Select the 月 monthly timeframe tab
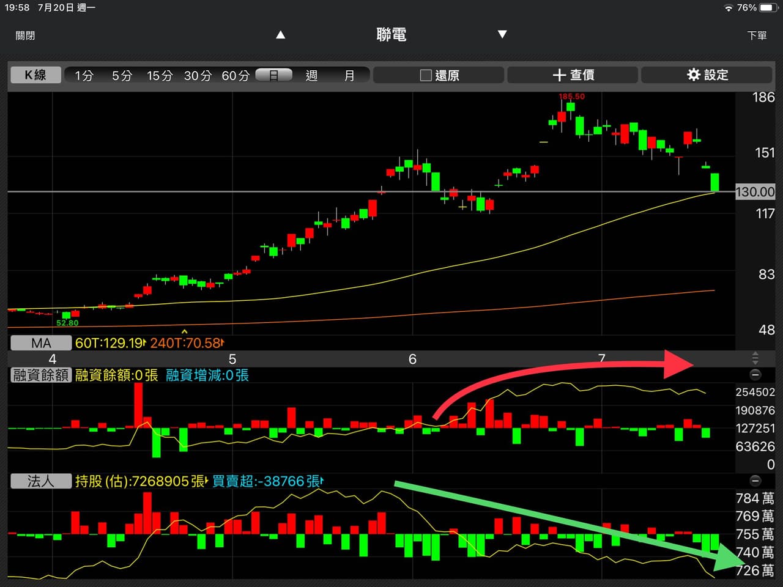The image size is (783, 587). (x=349, y=76)
